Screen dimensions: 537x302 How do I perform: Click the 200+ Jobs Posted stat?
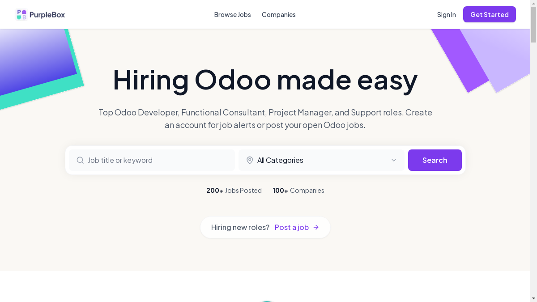(x=234, y=191)
